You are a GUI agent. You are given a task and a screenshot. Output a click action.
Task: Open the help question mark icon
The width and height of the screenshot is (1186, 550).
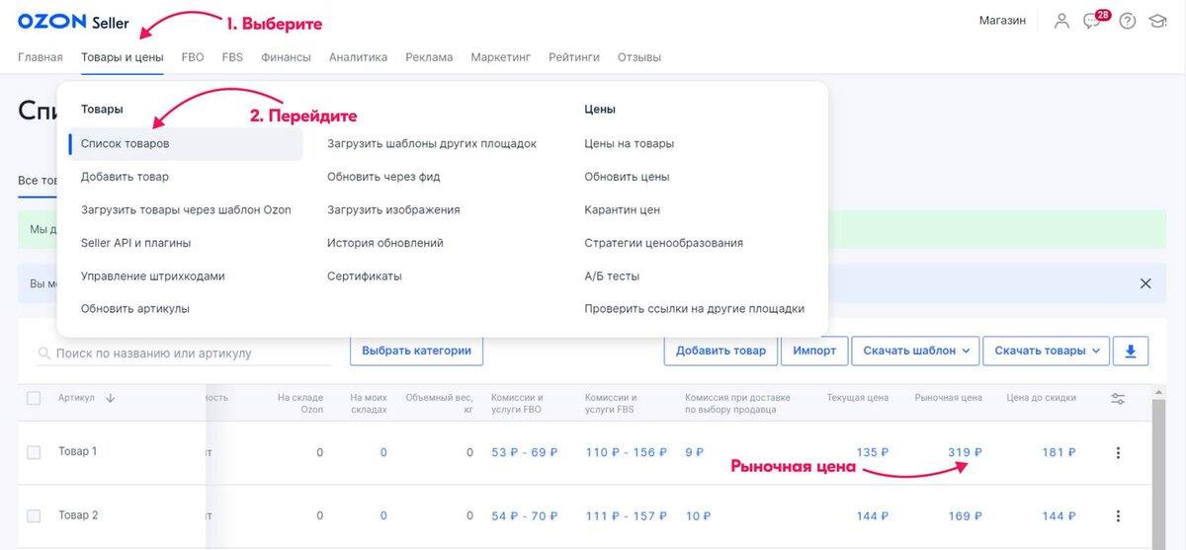(1128, 21)
